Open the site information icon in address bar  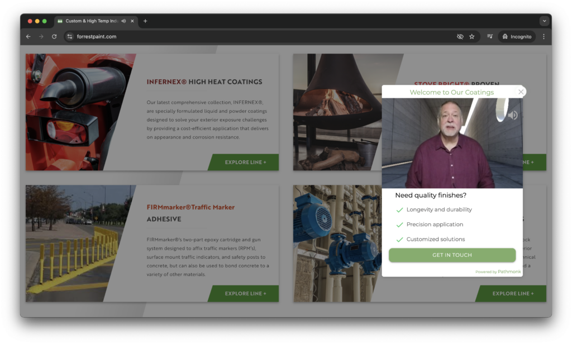[x=70, y=37]
